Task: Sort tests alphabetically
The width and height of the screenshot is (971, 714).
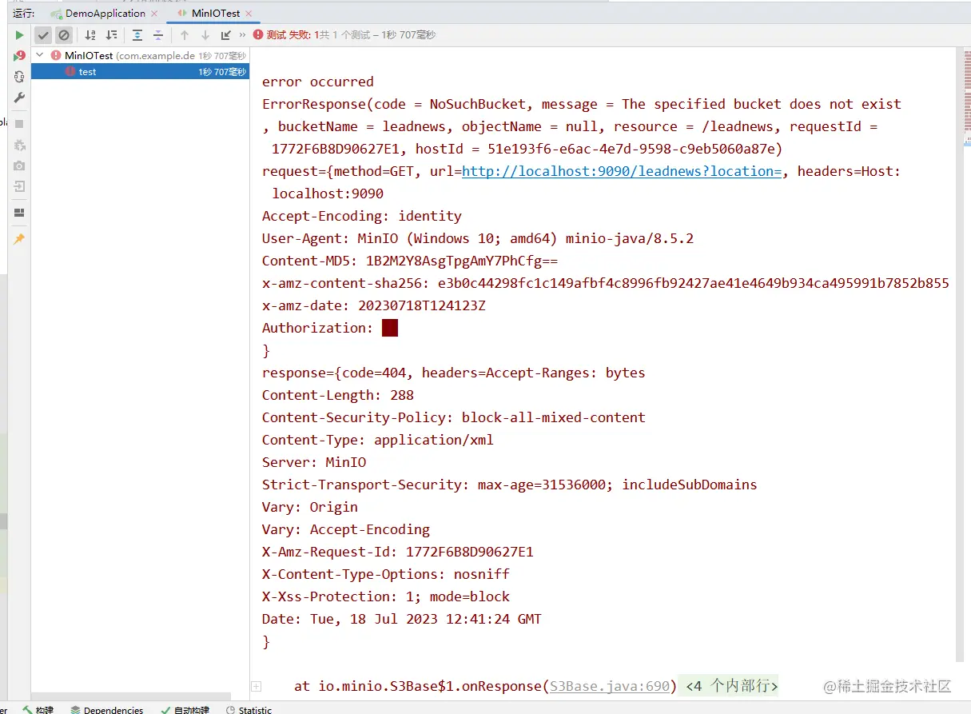Action: [90, 35]
